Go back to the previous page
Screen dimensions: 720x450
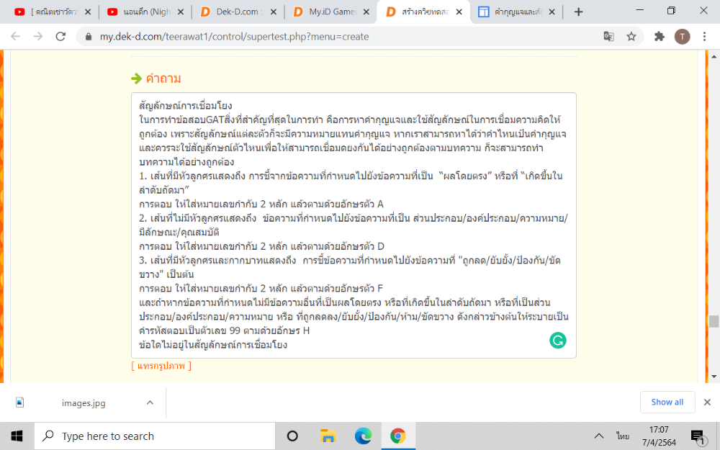pyautogui.click(x=15, y=37)
